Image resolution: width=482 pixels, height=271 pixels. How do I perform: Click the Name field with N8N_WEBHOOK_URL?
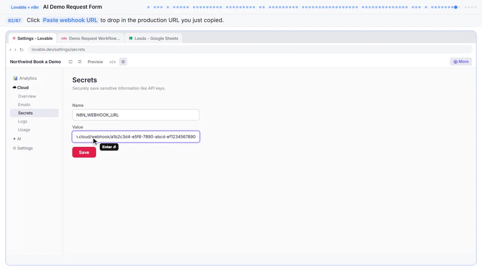coord(136,115)
